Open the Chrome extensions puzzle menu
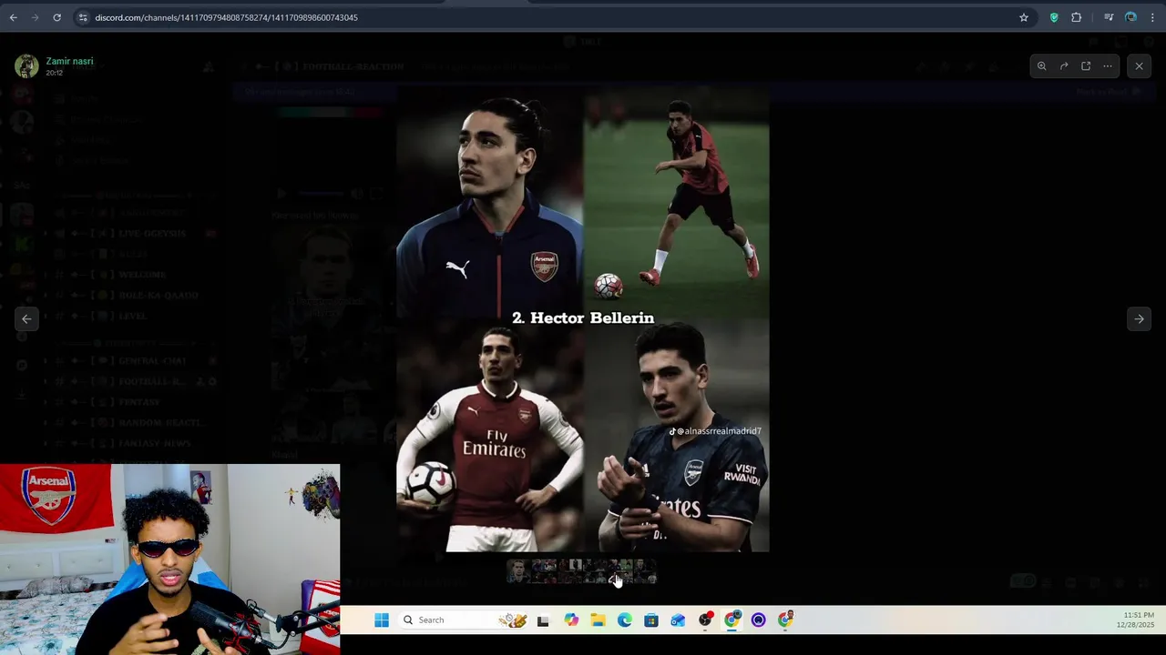The height and width of the screenshot is (655, 1166). [x=1077, y=17]
